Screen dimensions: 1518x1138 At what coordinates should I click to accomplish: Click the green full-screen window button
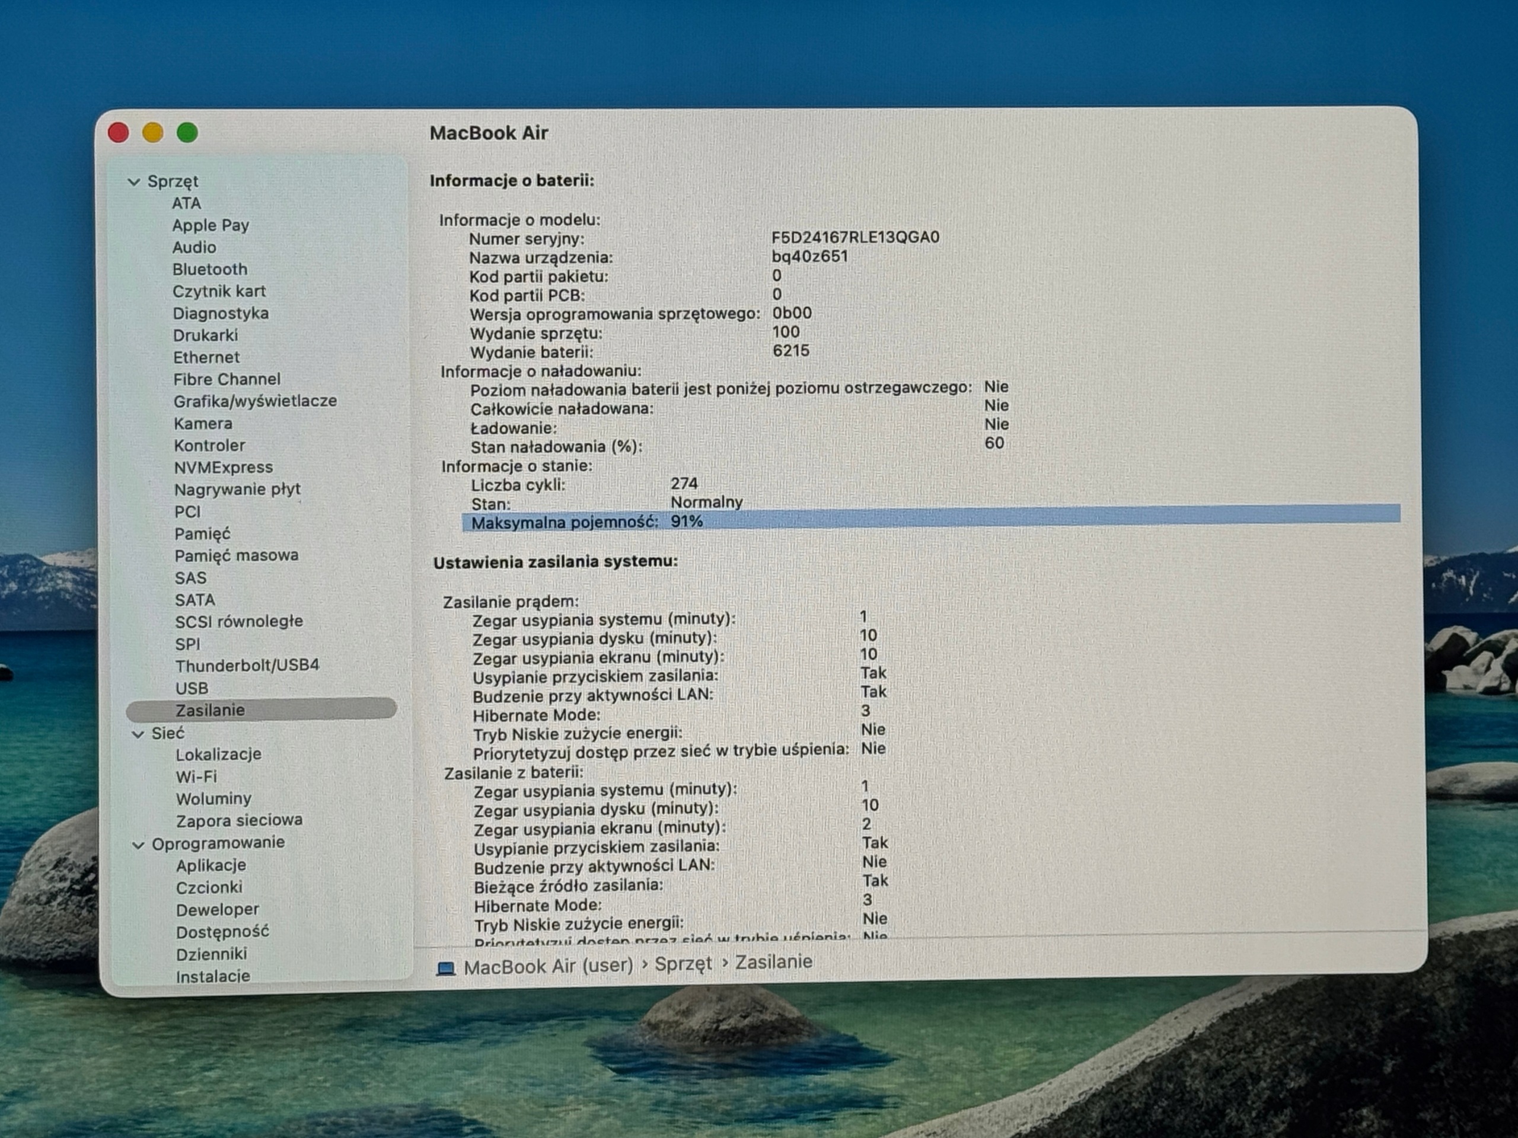(187, 132)
